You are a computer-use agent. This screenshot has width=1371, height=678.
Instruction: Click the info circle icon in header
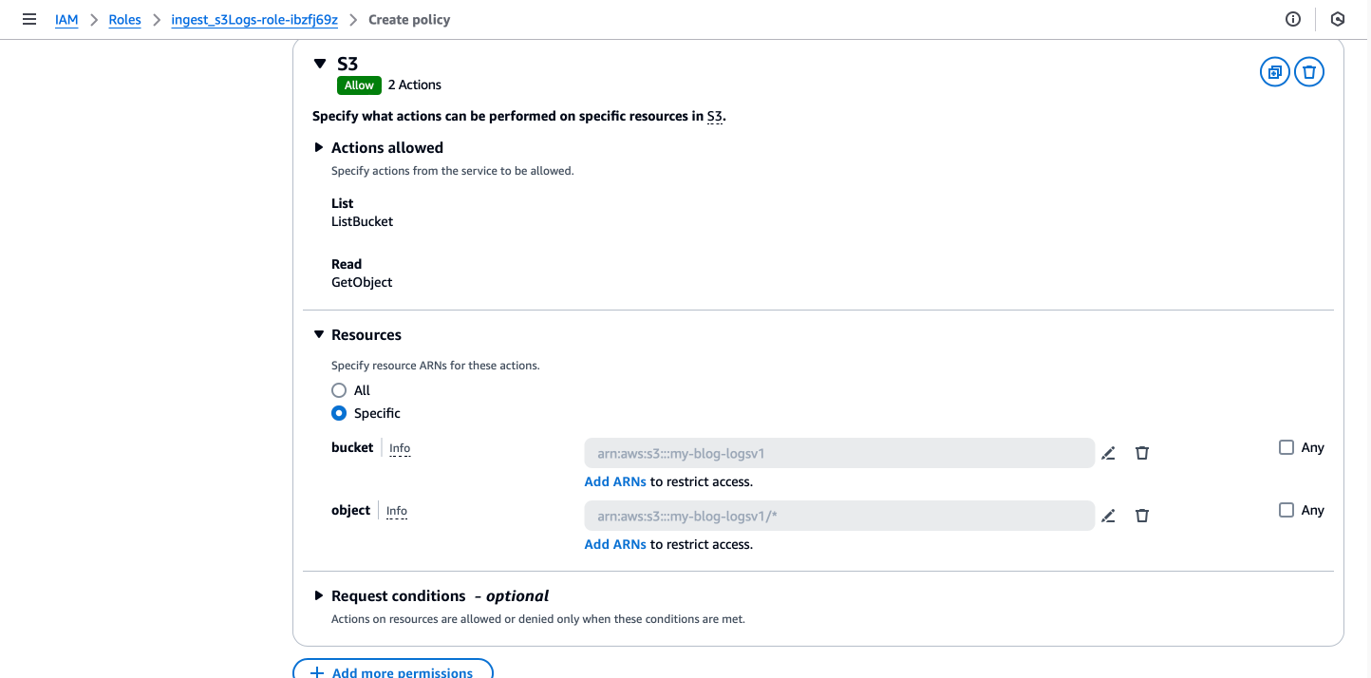[1292, 19]
